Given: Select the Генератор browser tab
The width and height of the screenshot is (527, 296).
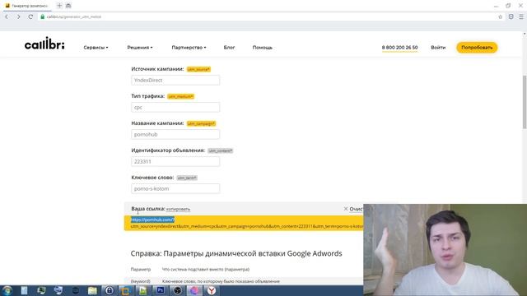Looking at the screenshot, I should (27, 6).
